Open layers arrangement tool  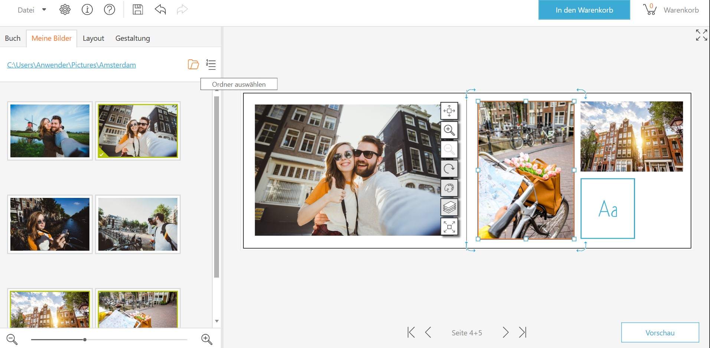449,207
